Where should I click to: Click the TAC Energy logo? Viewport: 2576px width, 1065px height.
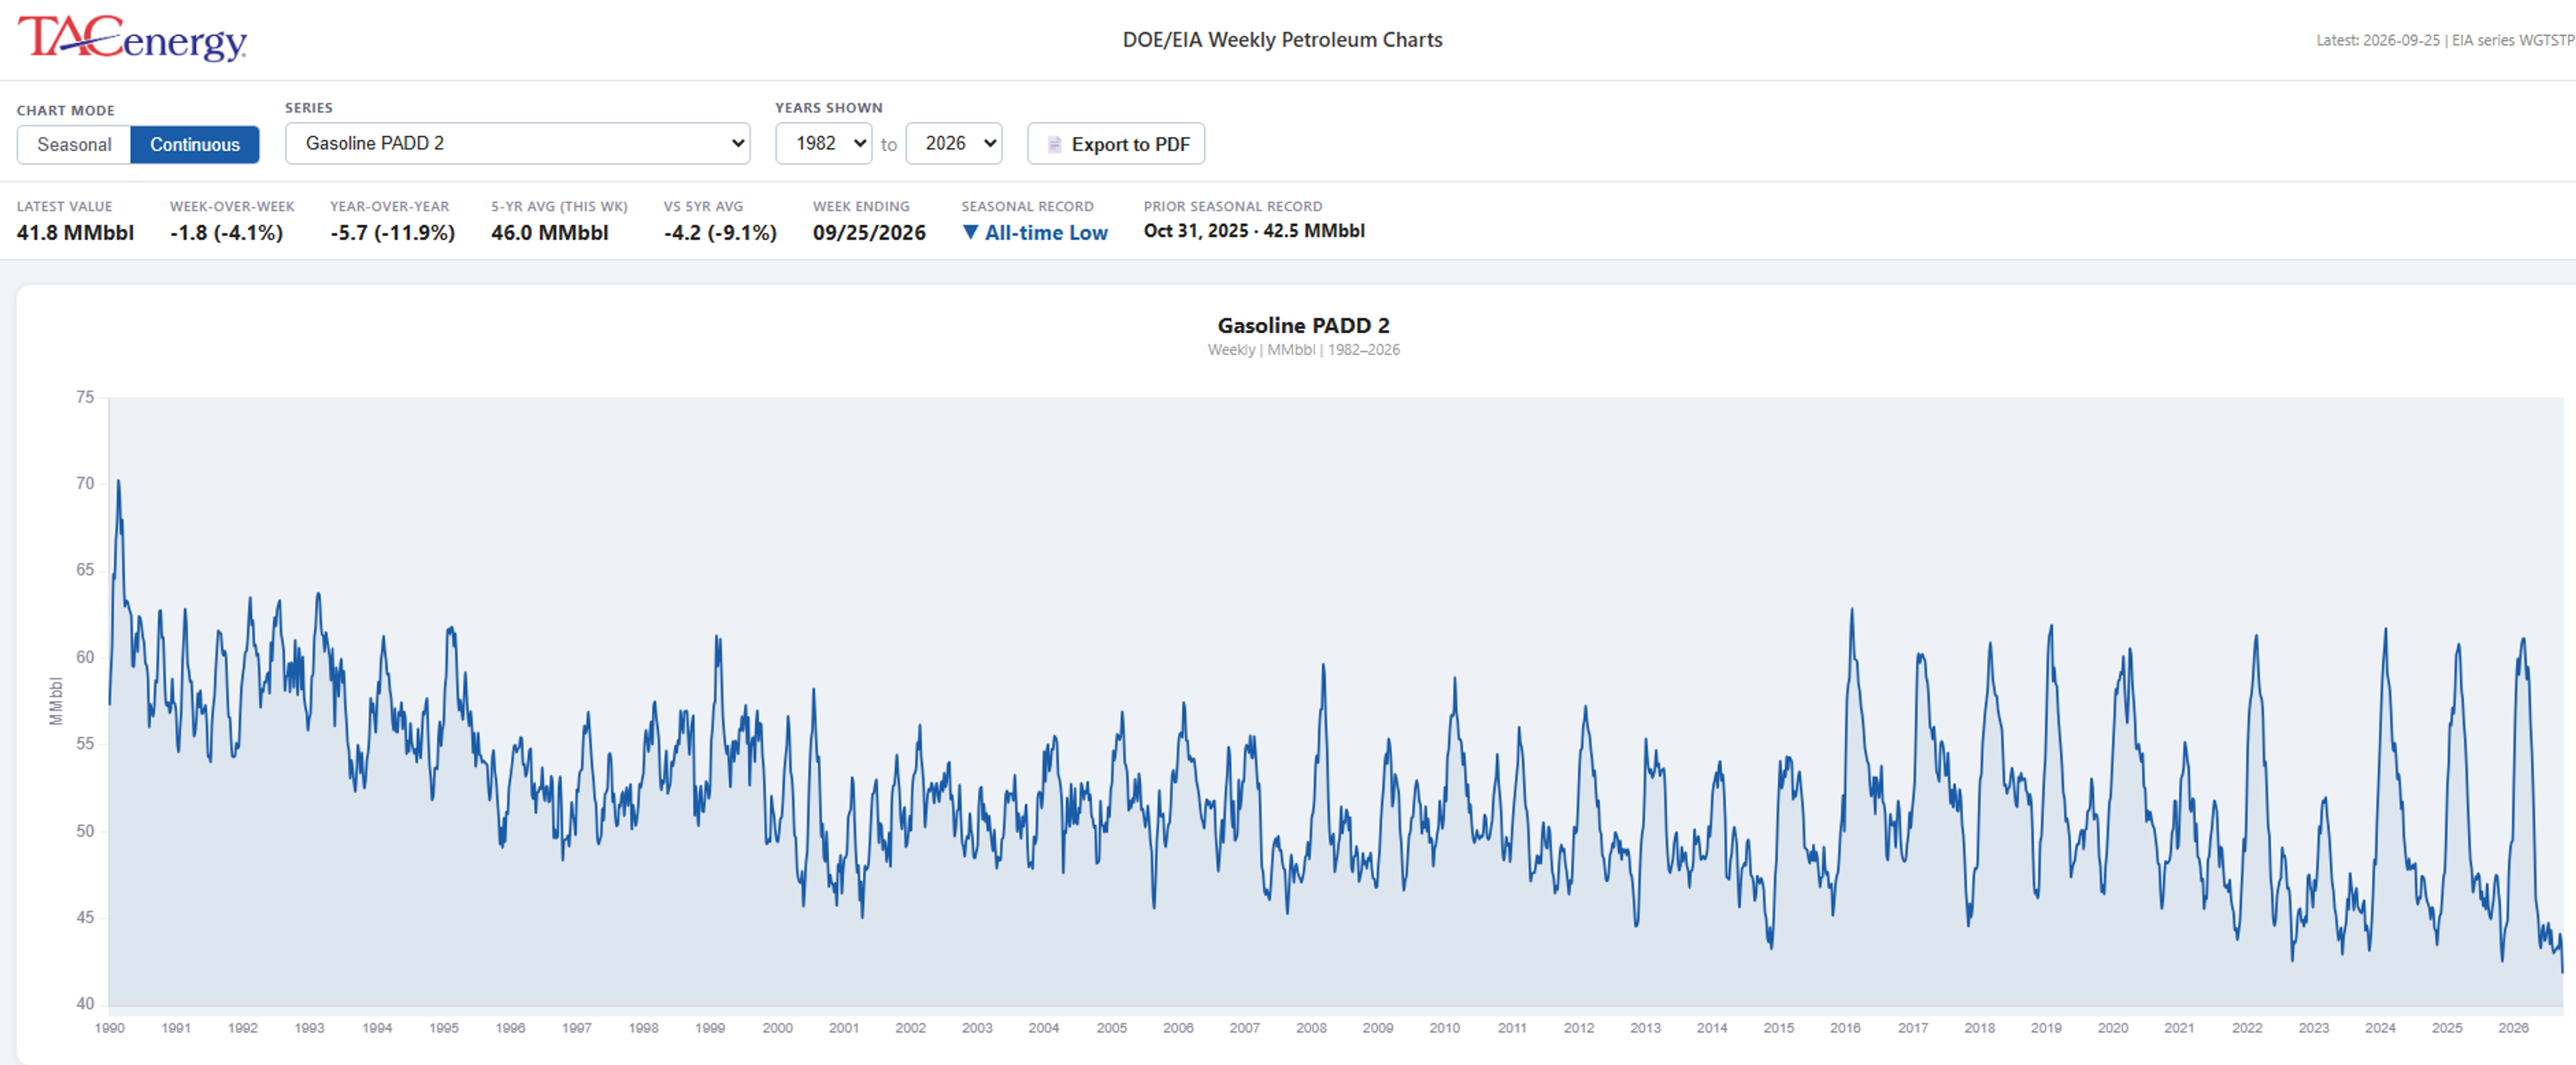point(132,39)
